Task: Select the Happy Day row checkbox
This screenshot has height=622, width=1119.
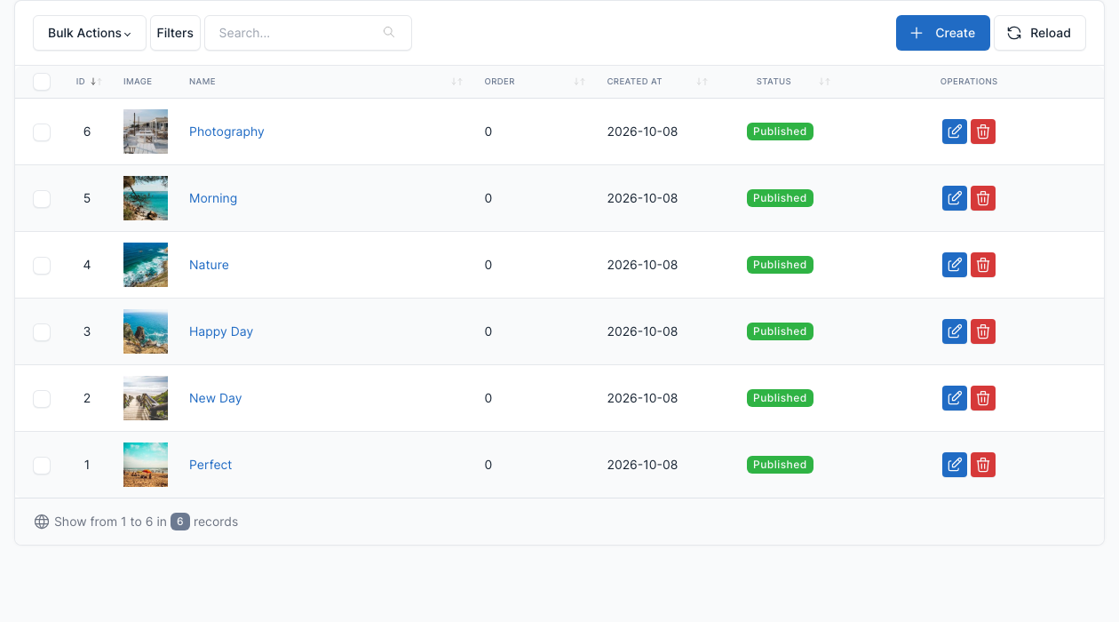Action: tap(42, 332)
